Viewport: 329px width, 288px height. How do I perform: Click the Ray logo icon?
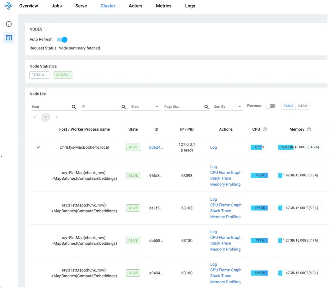8,6
